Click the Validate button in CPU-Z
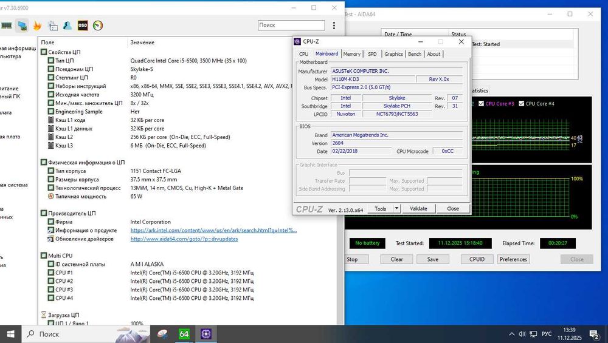The image size is (608, 343). pyautogui.click(x=418, y=209)
